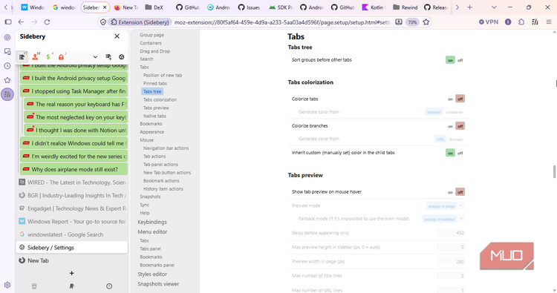Open Keybindings in settings navigation
This screenshot has width=557, height=293.
(152, 222)
